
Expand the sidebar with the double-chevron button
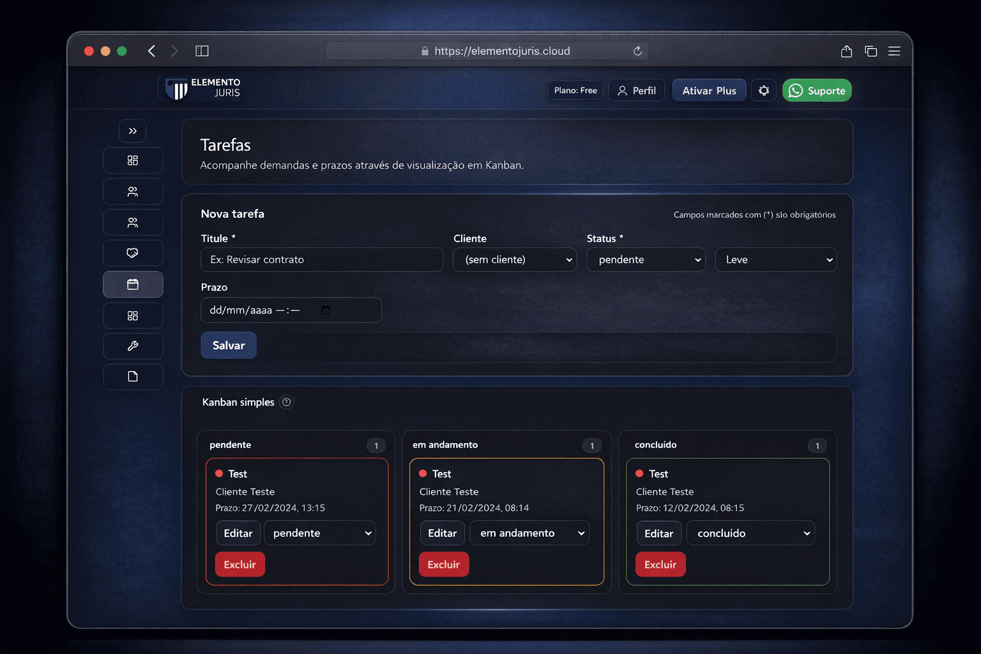132,131
